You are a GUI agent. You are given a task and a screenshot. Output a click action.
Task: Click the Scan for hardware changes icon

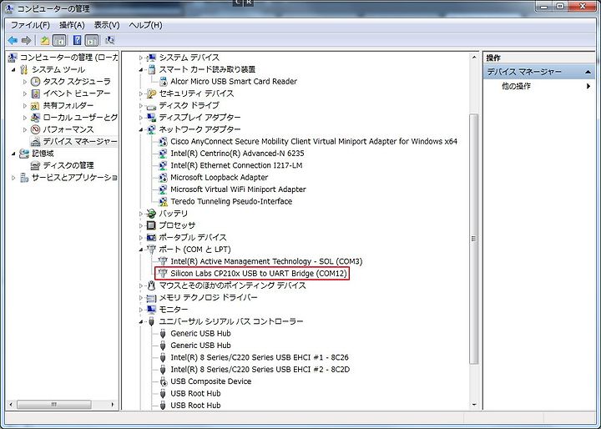tap(109, 40)
